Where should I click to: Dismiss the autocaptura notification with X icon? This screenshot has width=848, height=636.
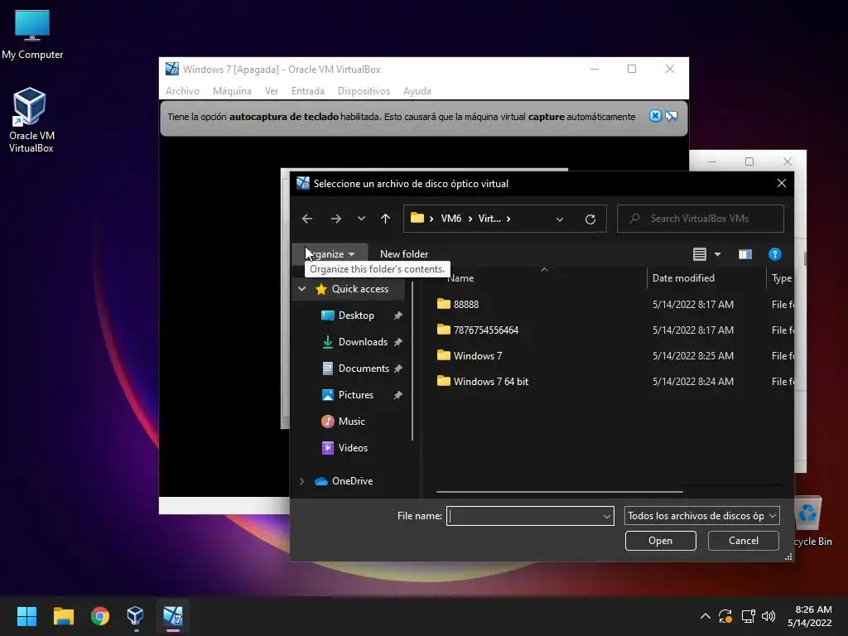tap(655, 116)
